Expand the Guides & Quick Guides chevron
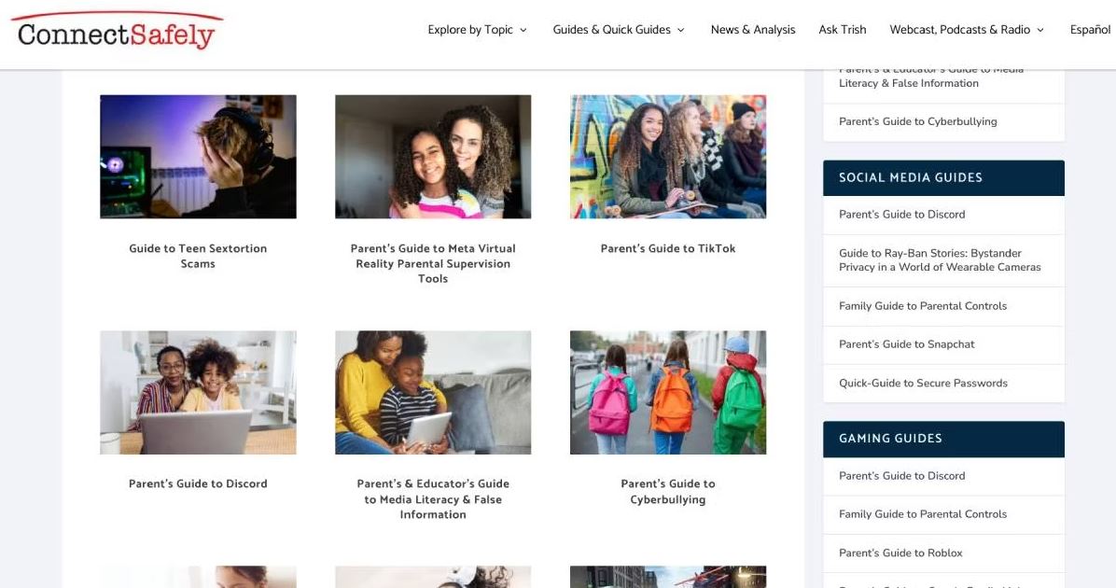This screenshot has height=588, width=1116. tap(680, 30)
